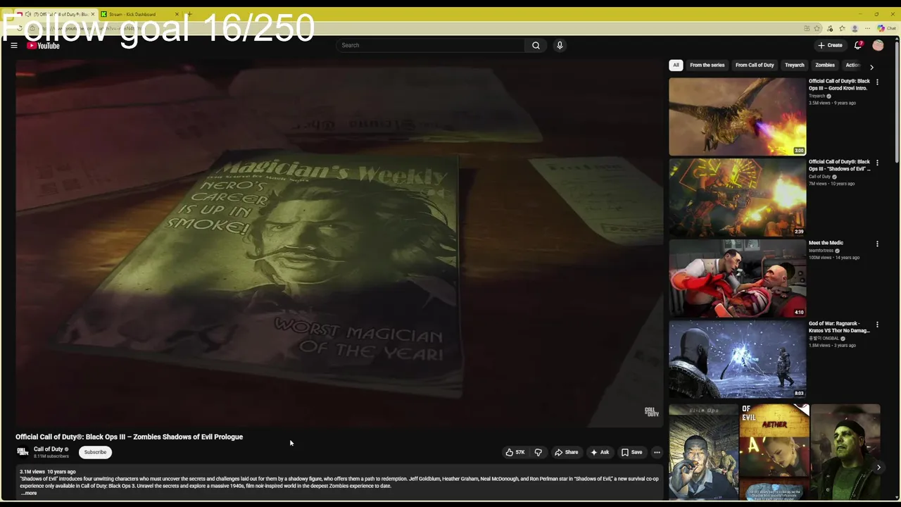
Task: Click the video player to pause
Action: 339,243
